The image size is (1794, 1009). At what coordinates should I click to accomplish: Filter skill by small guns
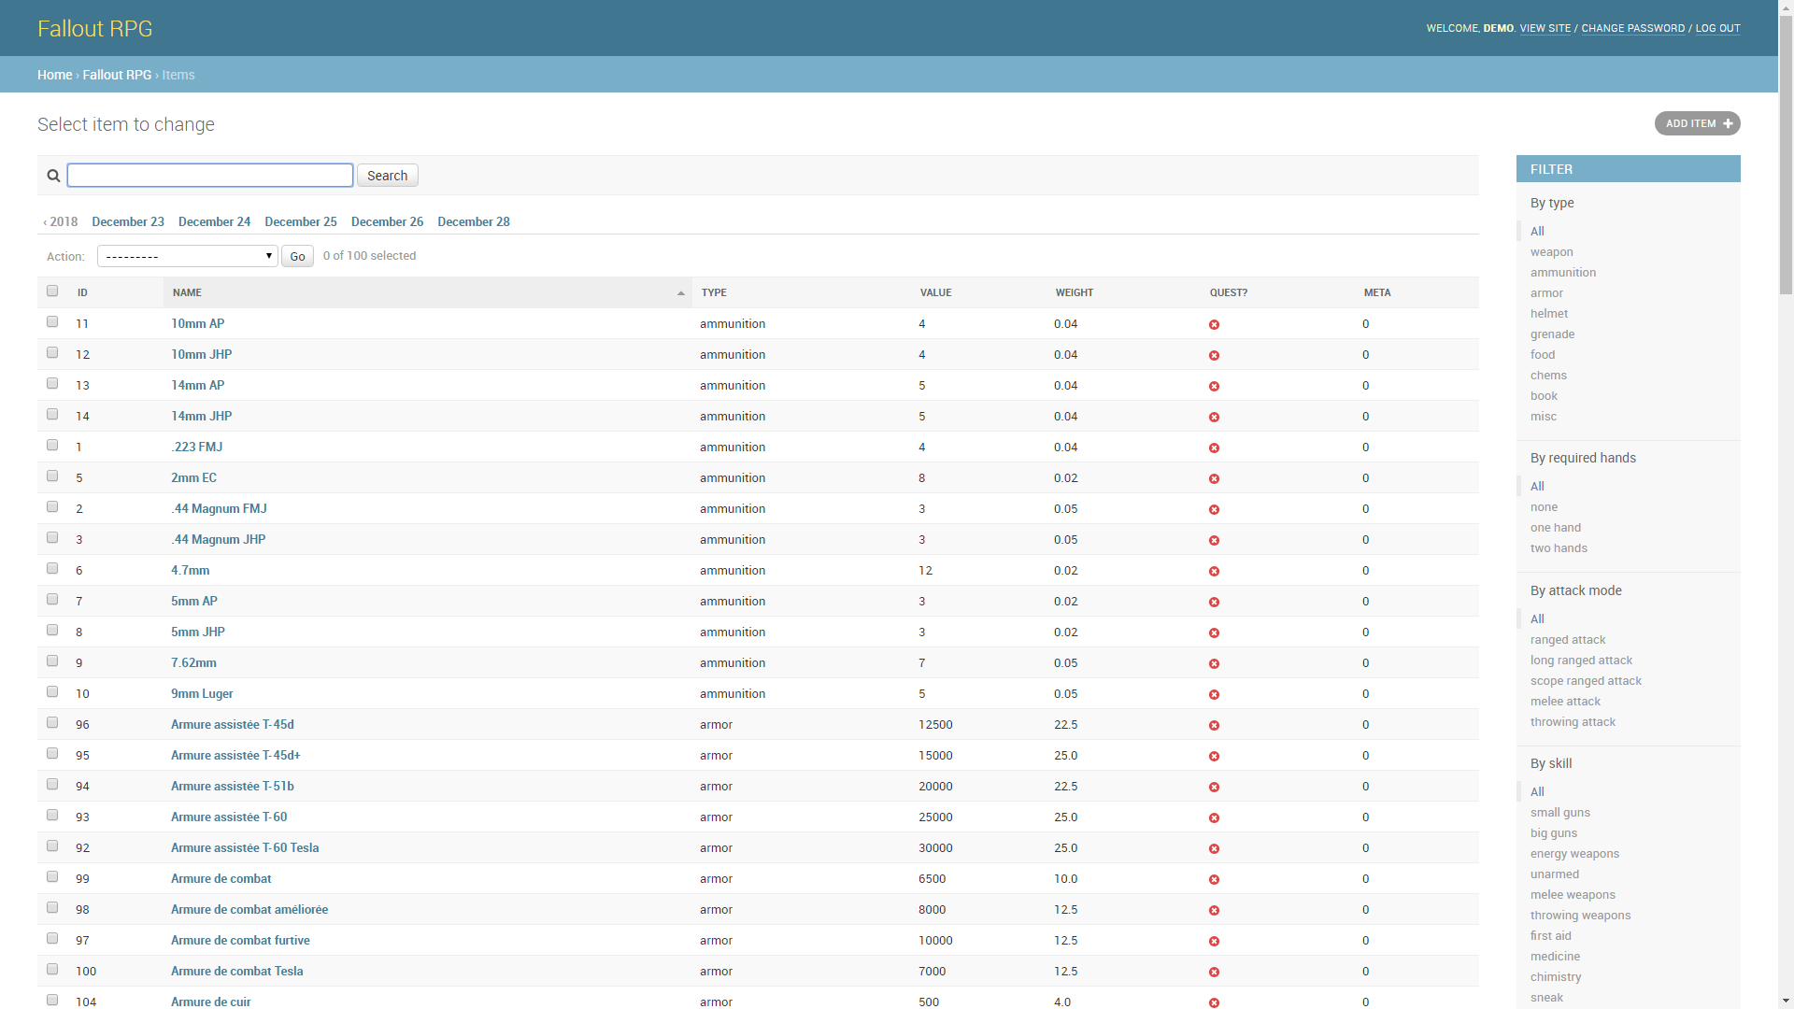[1559, 813]
